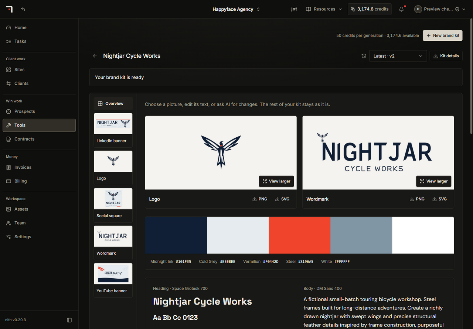Open Team page
This screenshot has height=329, width=473.
click(x=39, y=223)
